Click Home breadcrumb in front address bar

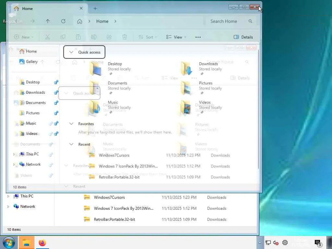tap(102, 21)
